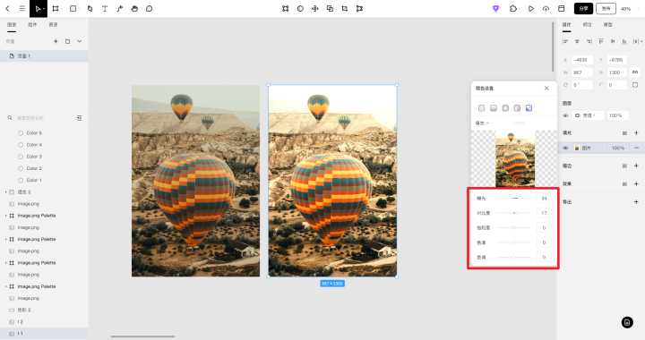645x340 pixels.
Task: Open the zoom percentage dropdown
Action: (626, 9)
